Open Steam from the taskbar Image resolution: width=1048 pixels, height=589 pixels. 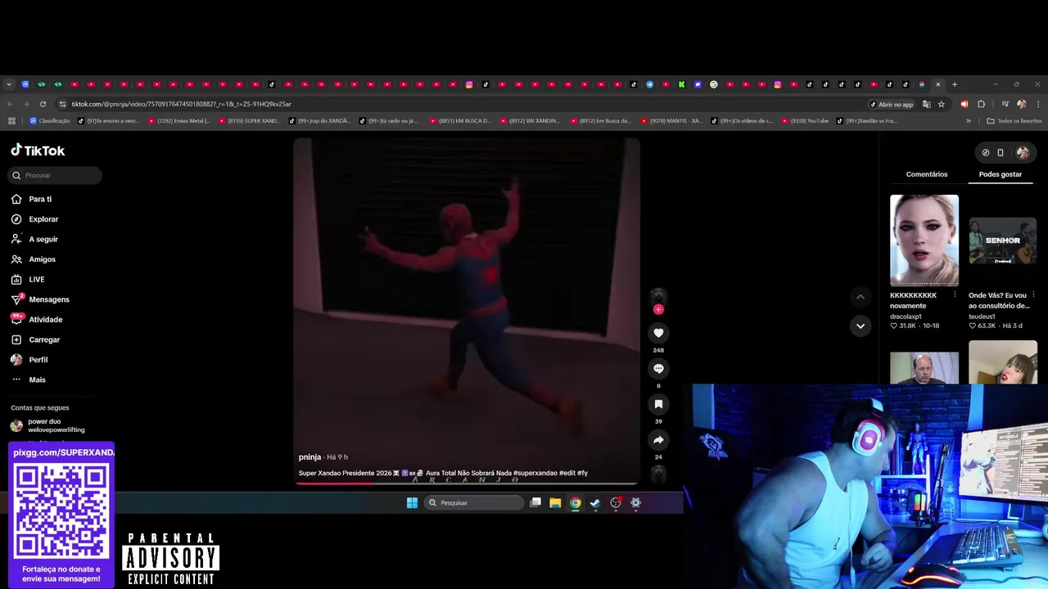(595, 503)
